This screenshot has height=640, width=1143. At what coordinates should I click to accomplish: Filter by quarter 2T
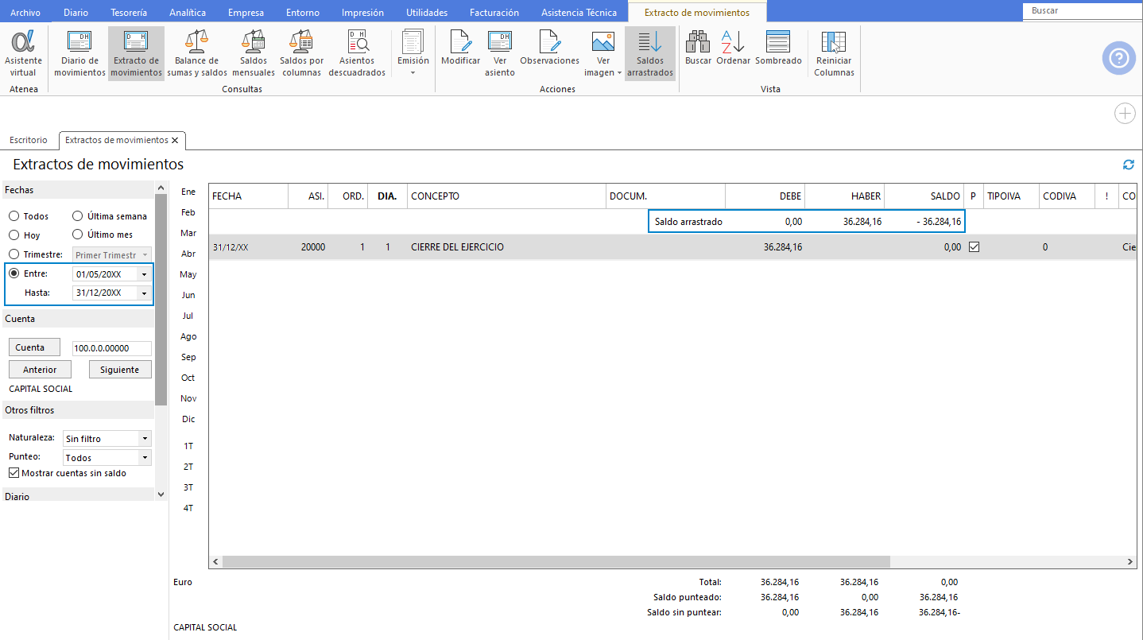(x=188, y=467)
